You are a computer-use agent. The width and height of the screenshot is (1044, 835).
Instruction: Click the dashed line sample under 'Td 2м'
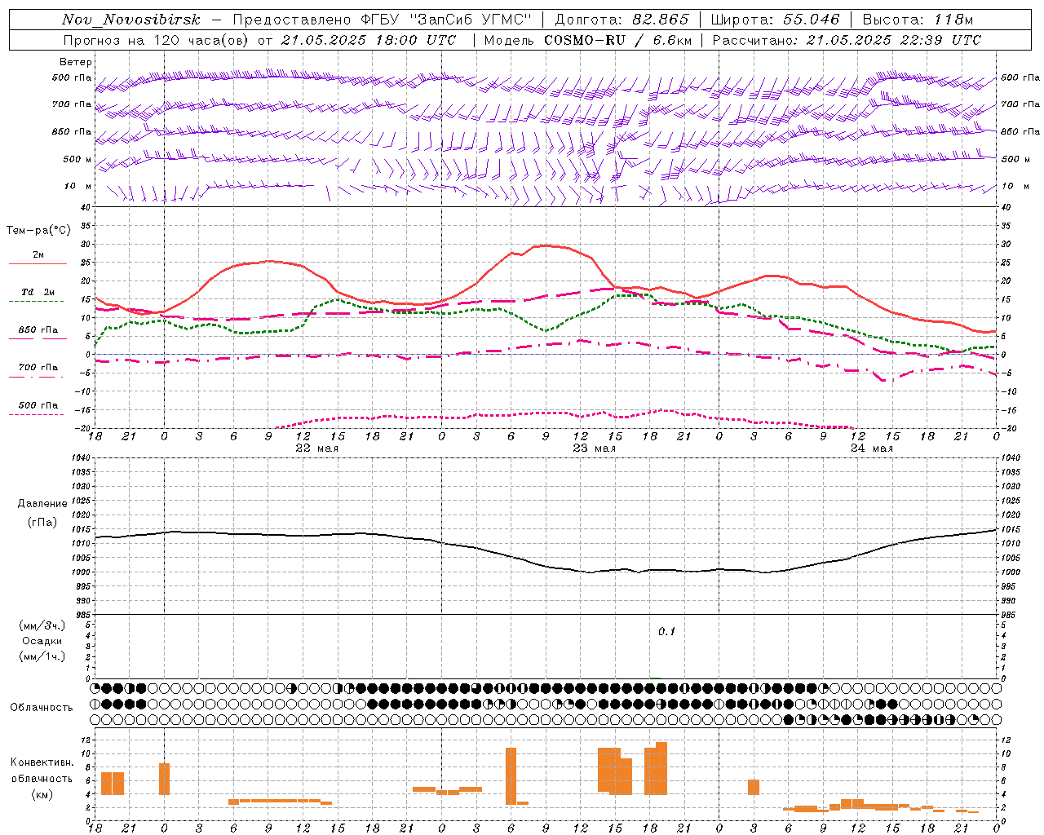37,301
